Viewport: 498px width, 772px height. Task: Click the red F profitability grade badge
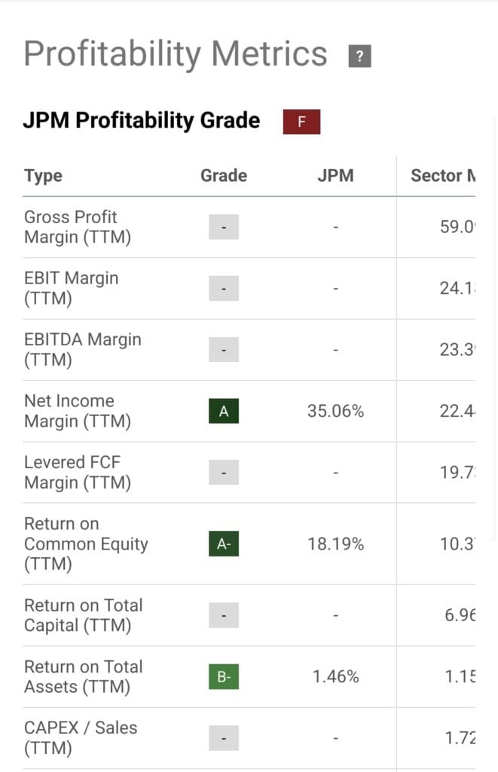click(301, 121)
